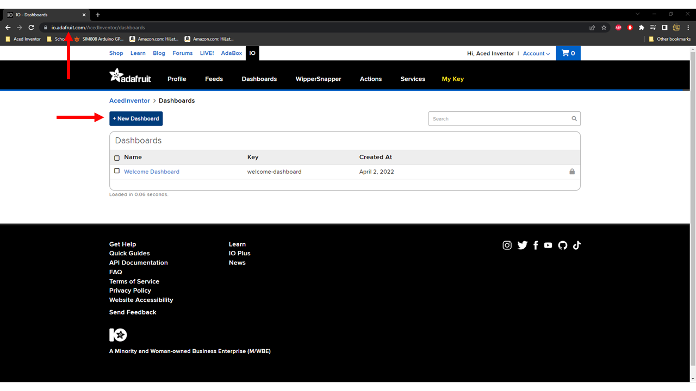The width and height of the screenshot is (696, 391).
Task: Click the site padlock icon in address bar
Action: (46, 28)
